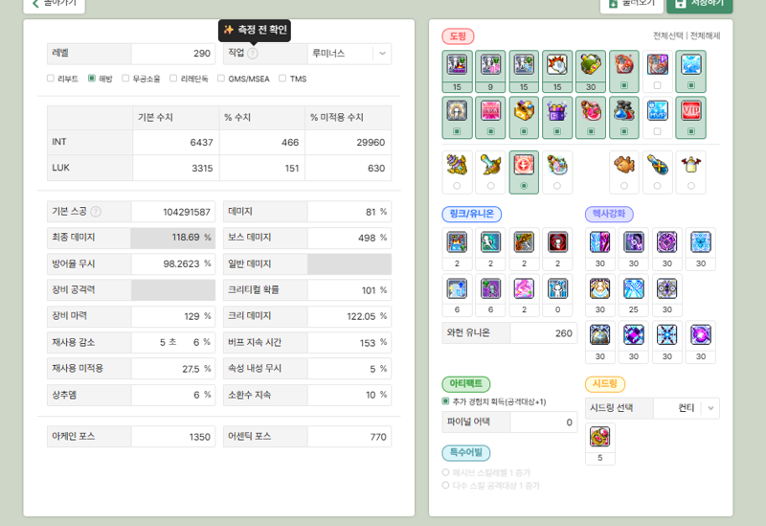Edit the 장비 마력 field showing 129
766x526 pixels.
click(173, 316)
